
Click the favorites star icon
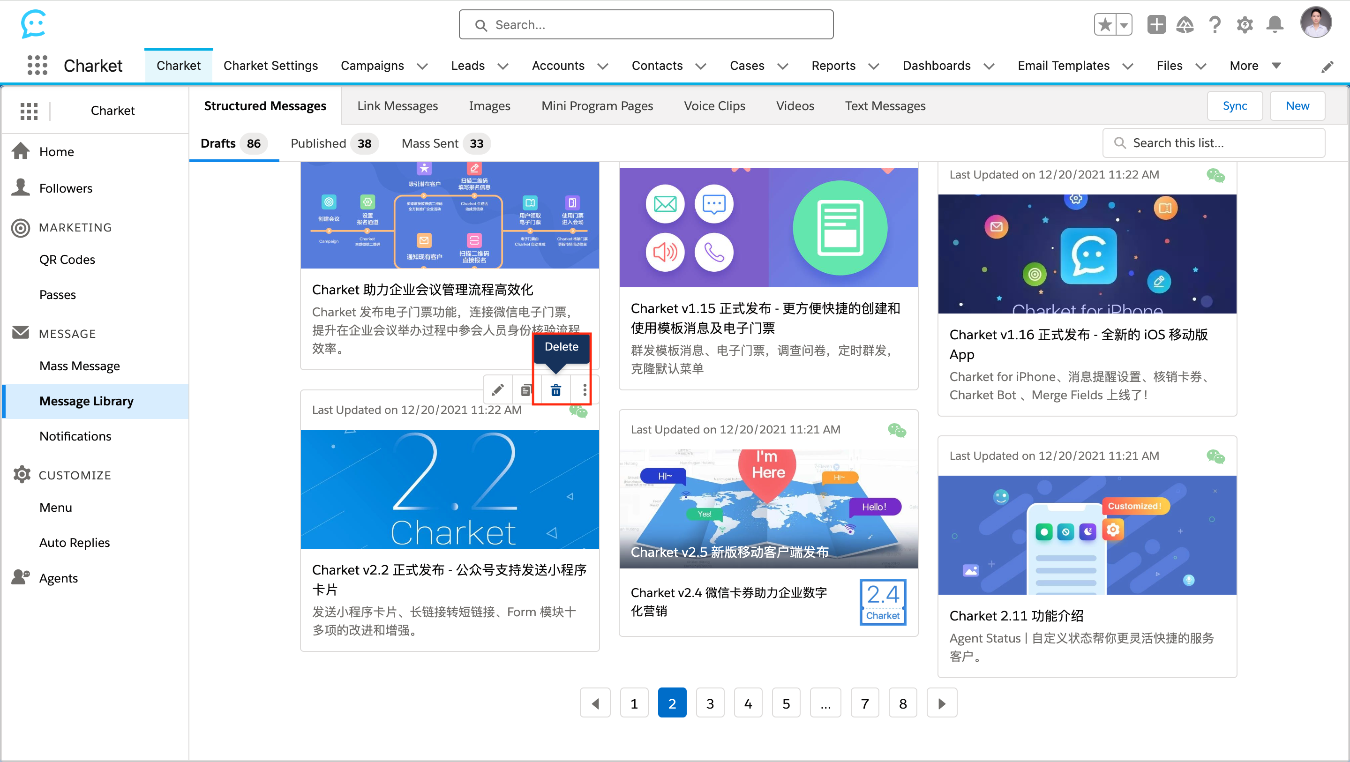(1105, 25)
